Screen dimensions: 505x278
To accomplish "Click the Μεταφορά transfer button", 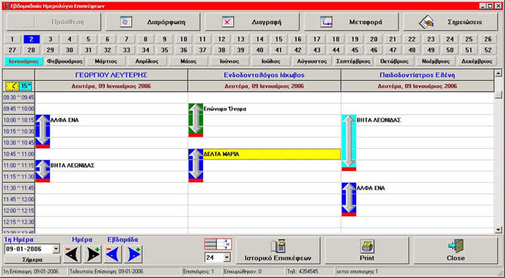I will 351,22.
